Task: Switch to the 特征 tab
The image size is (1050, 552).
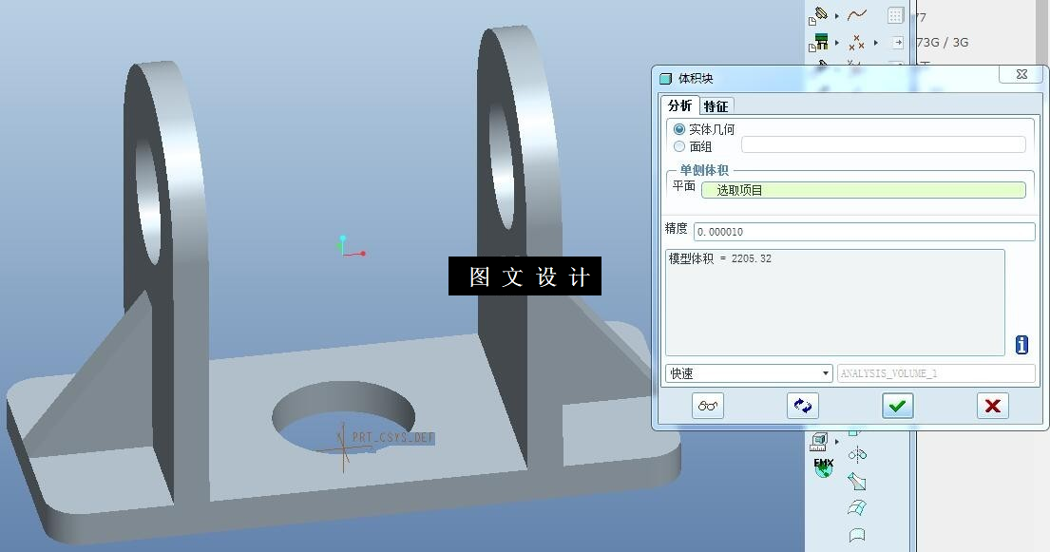Action: point(716,105)
